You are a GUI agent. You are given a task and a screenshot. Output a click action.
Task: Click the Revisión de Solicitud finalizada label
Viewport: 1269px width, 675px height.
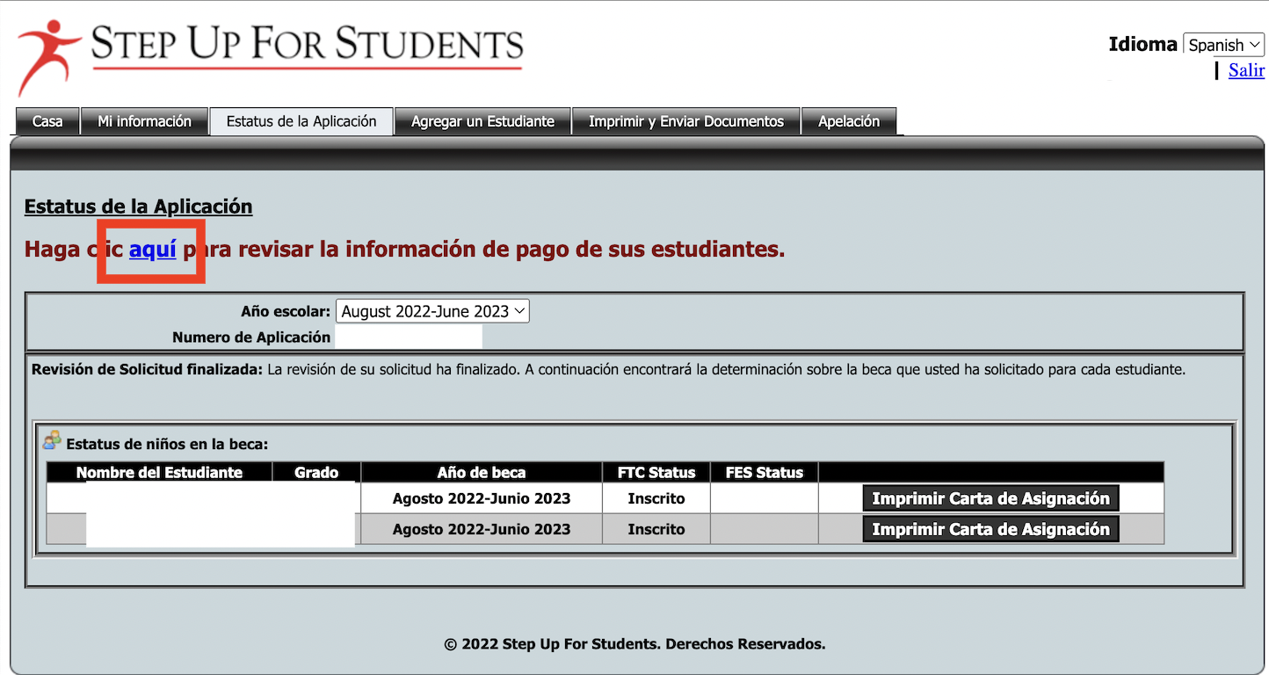click(147, 370)
